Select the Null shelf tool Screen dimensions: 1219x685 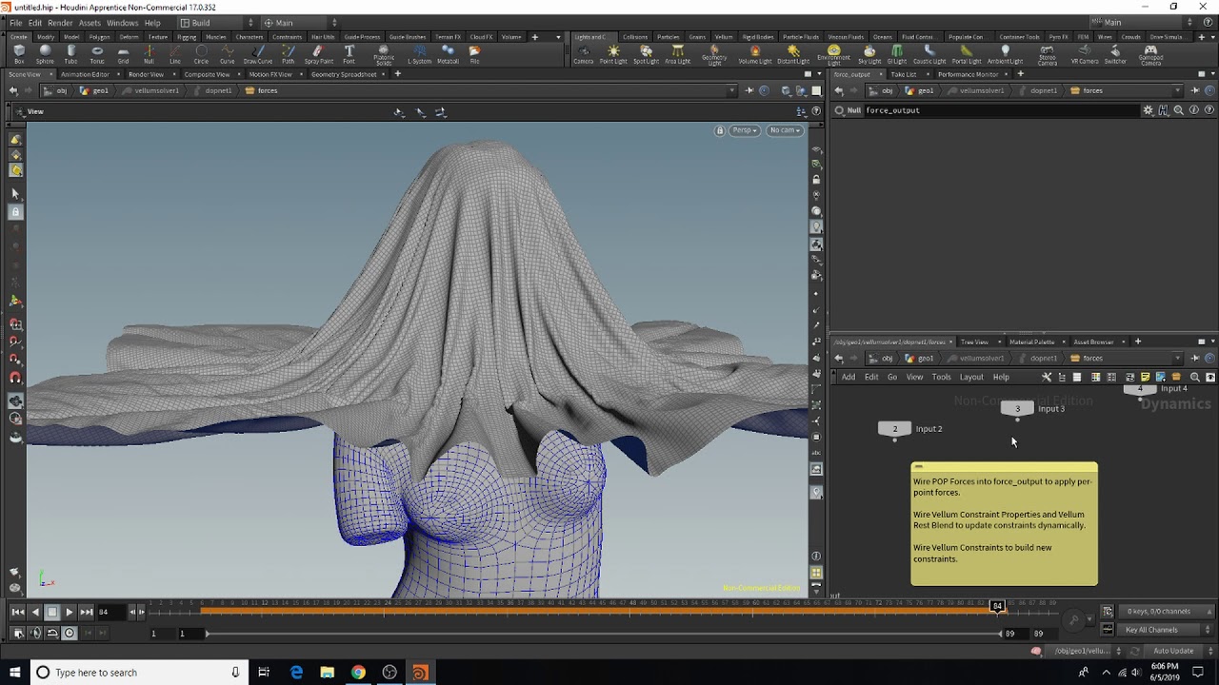pos(149,54)
